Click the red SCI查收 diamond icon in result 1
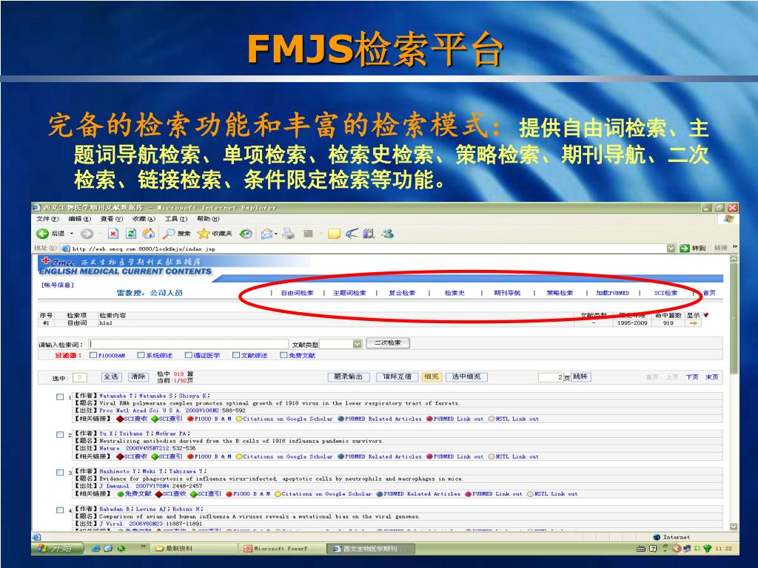 [x=119, y=419]
